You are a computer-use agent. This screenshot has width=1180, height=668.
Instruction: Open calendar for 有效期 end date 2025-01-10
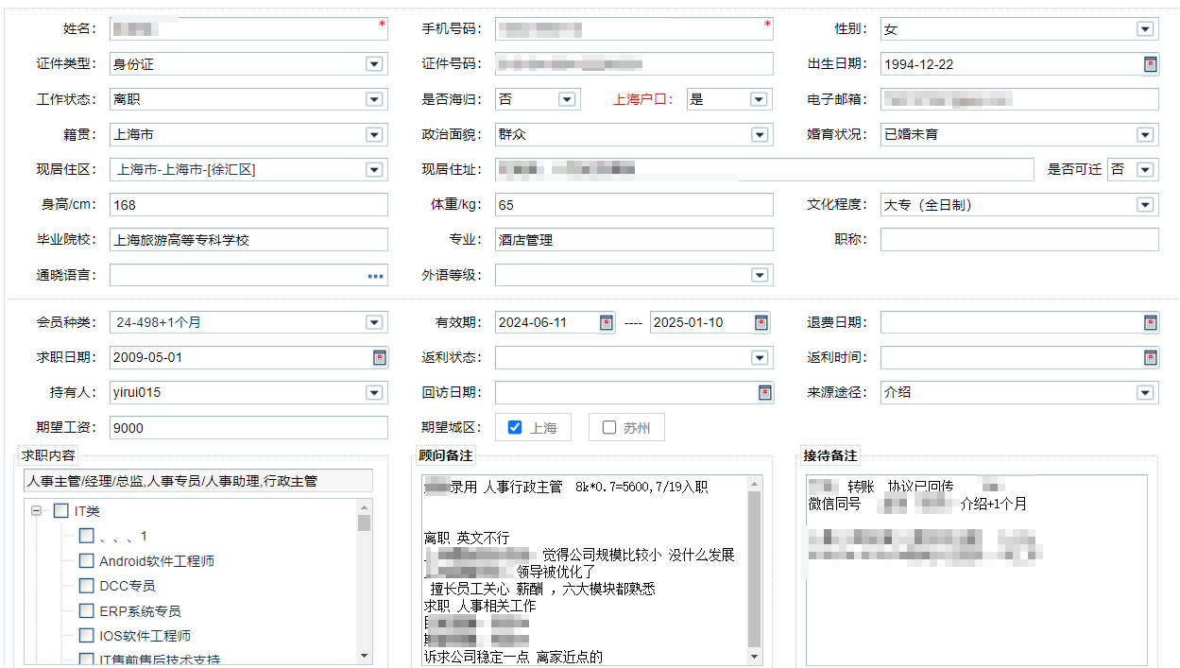pyautogui.click(x=761, y=322)
